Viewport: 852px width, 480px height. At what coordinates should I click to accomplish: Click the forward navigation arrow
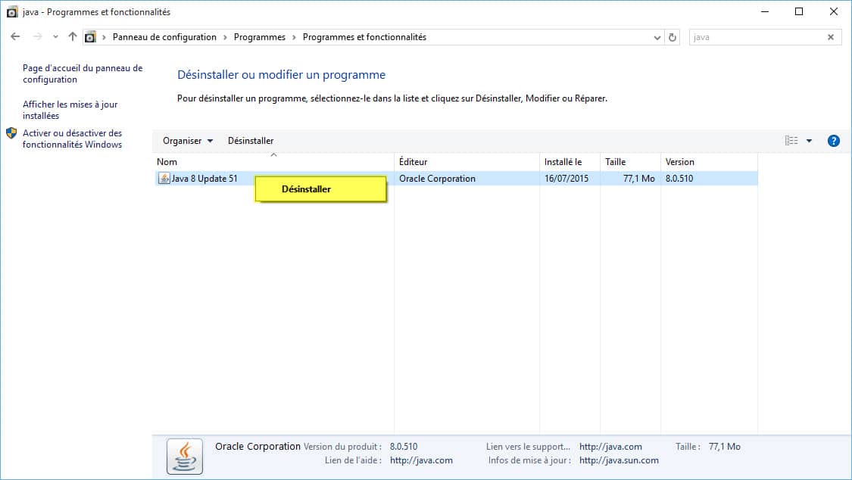[38, 37]
